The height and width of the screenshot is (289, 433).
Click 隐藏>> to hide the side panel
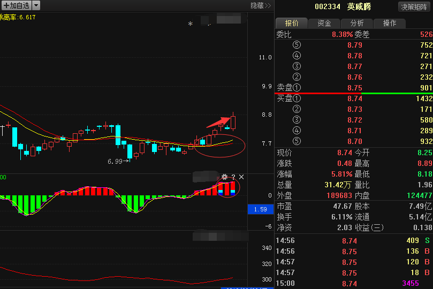click(261, 5)
